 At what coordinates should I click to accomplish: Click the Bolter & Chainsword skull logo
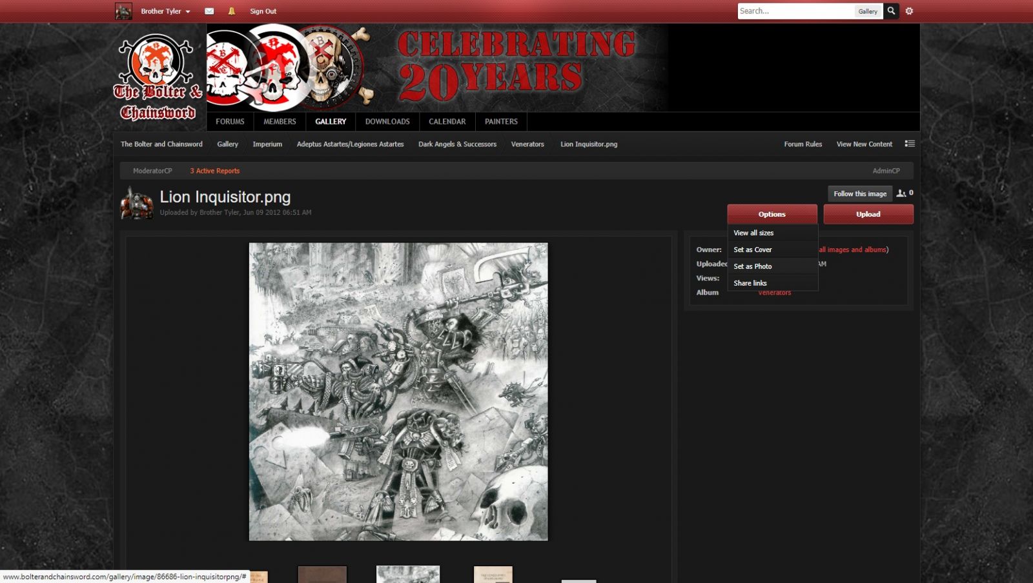tap(158, 78)
